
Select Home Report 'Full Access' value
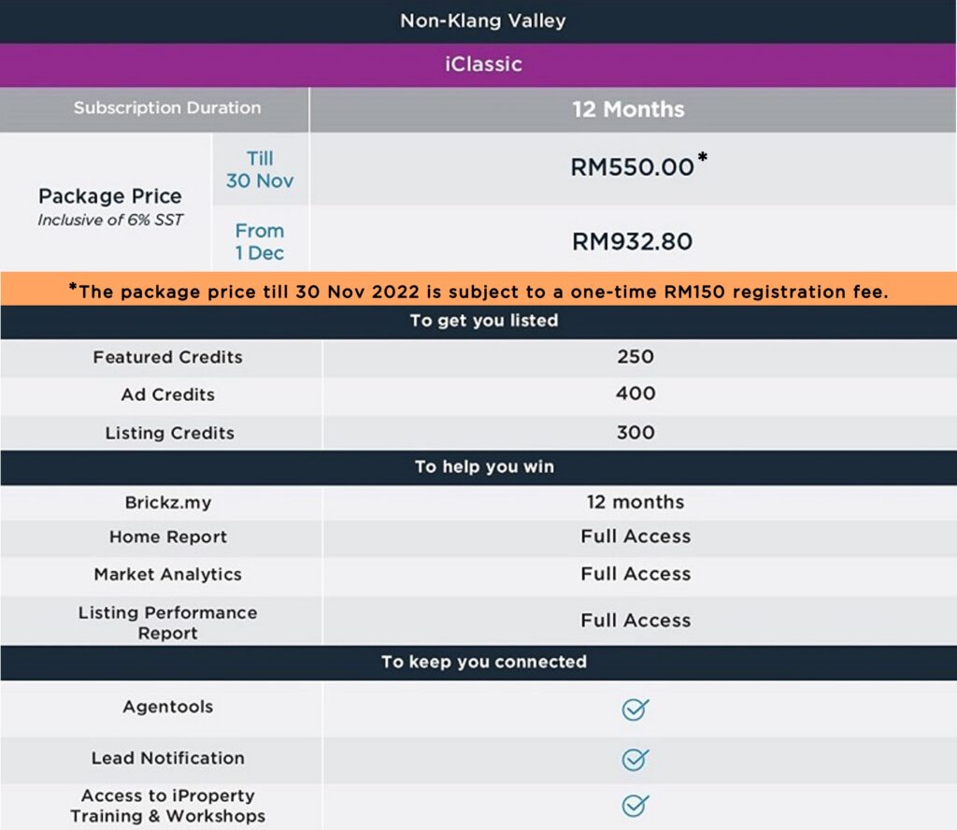(636, 537)
